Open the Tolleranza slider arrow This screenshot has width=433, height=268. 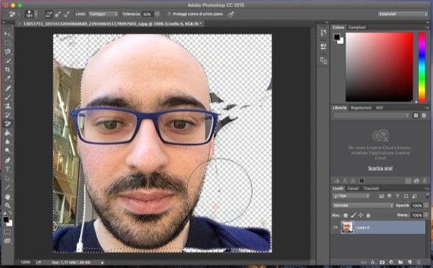(157, 14)
